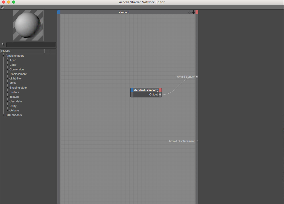Image resolution: width=284 pixels, height=204 pixels.
Task: Click the Arnold Displacement port
Action: (x=197, y=141)
